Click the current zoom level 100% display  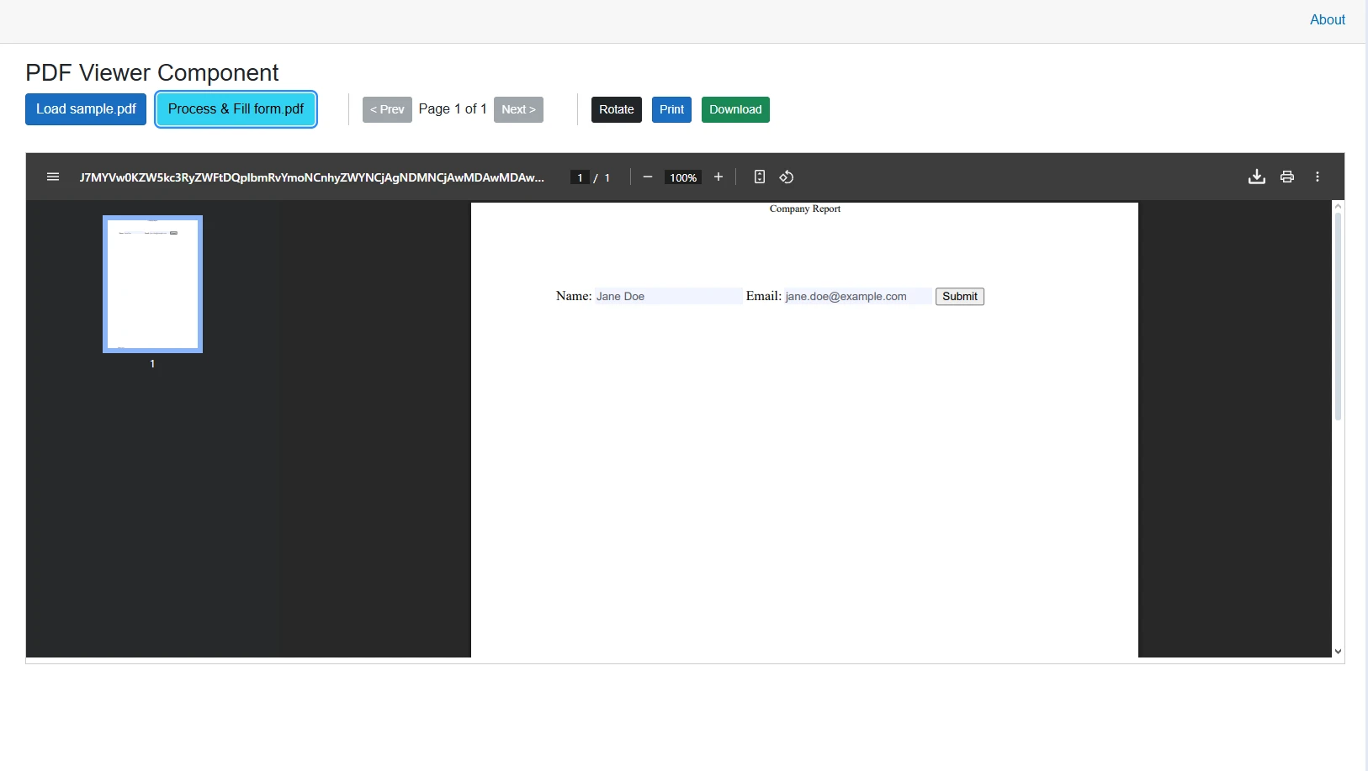(682, 177)
